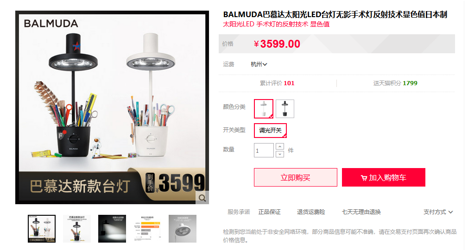Decrease quantity with the down arrow
The image size is (468, 250).
click(280, 154)
